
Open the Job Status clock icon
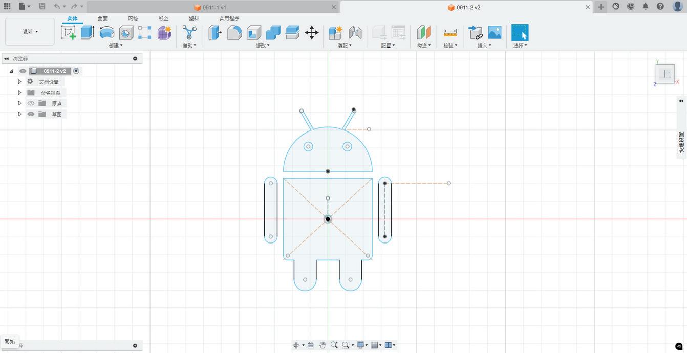tap(631, 6)
